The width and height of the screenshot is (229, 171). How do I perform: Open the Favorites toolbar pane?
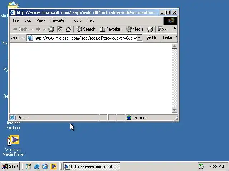111,29
